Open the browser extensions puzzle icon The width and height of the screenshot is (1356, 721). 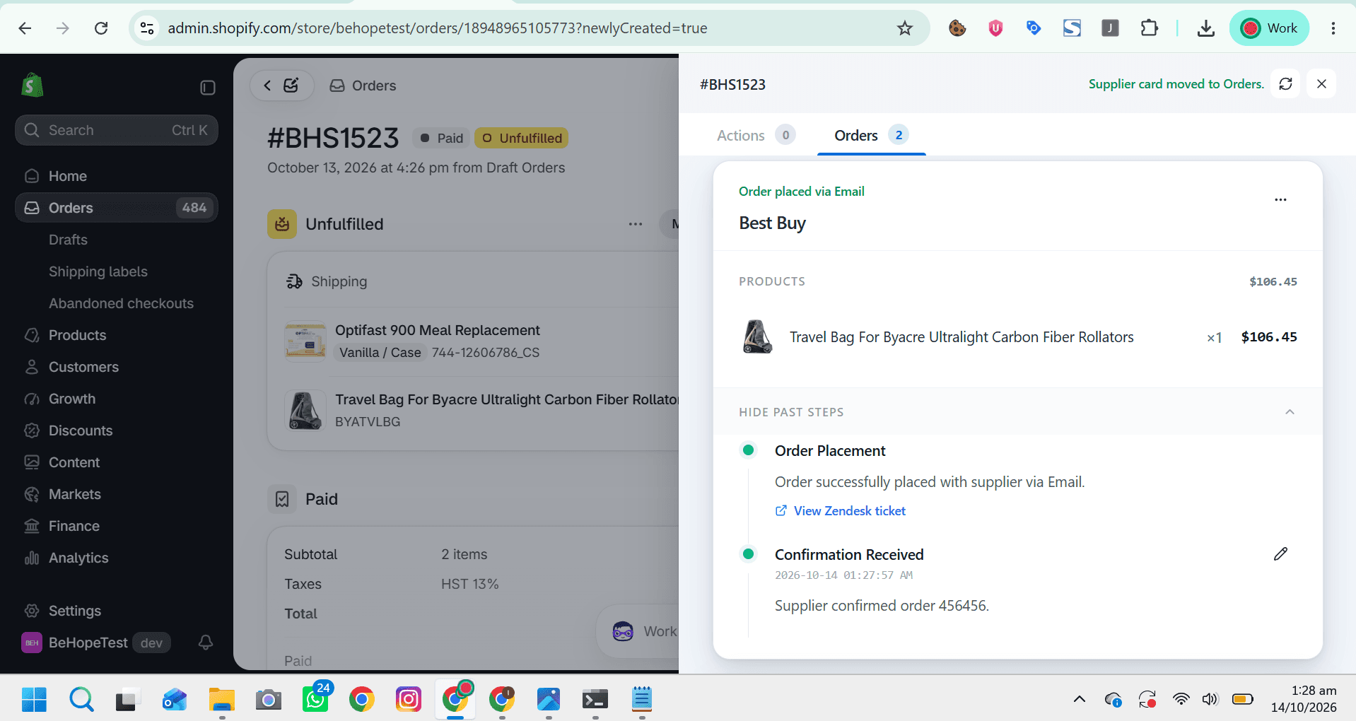click(1150, 28)
